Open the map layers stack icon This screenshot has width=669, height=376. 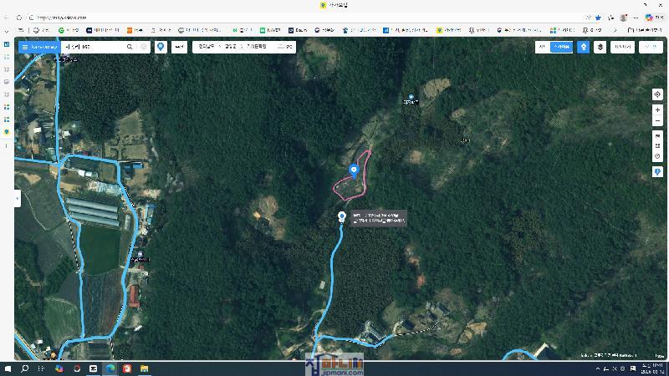pos(600,48)
